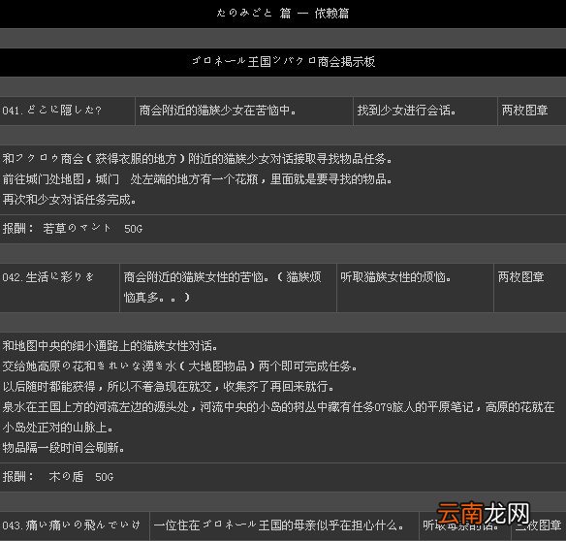This screenshot has height=541, width=566.
Task: Select quest title '043.痛い痛いの飛んでいけ'
Action: pos(71,525)
